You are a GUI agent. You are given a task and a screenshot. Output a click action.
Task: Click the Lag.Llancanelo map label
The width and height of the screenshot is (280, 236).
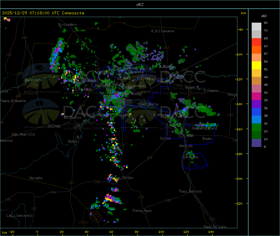point(20,216)
